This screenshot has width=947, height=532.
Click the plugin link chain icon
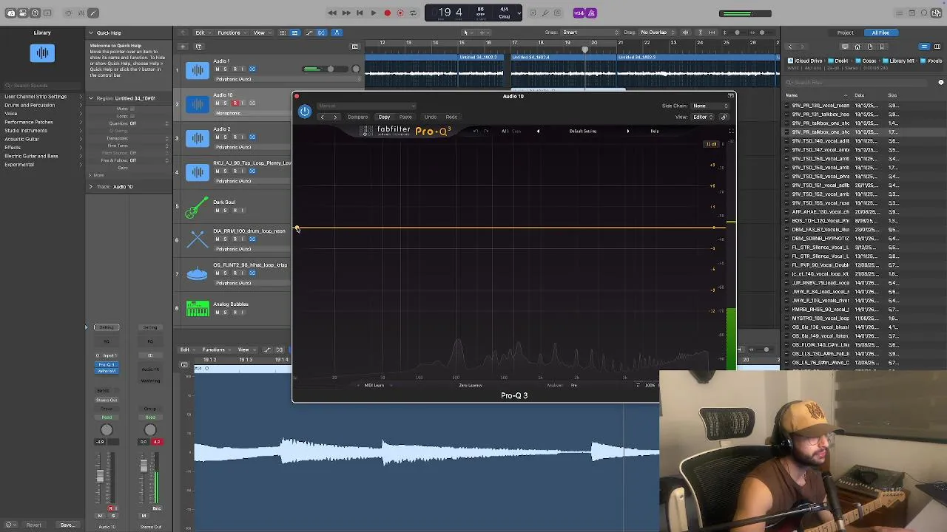click(724, 117)
